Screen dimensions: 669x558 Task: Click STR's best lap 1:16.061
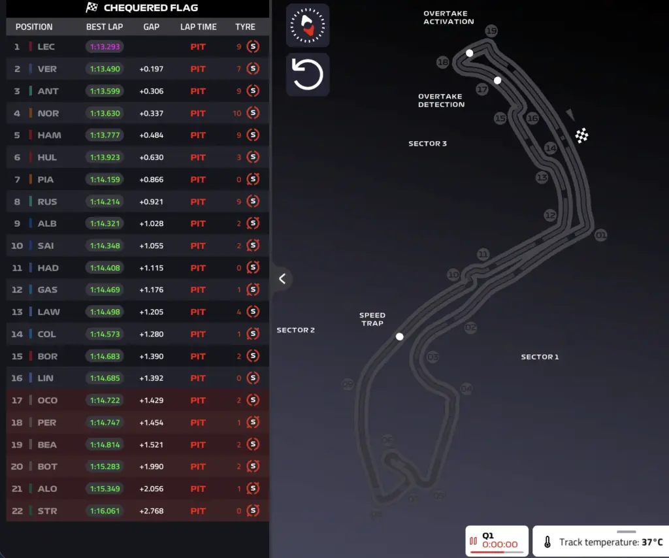pos(105,511)
